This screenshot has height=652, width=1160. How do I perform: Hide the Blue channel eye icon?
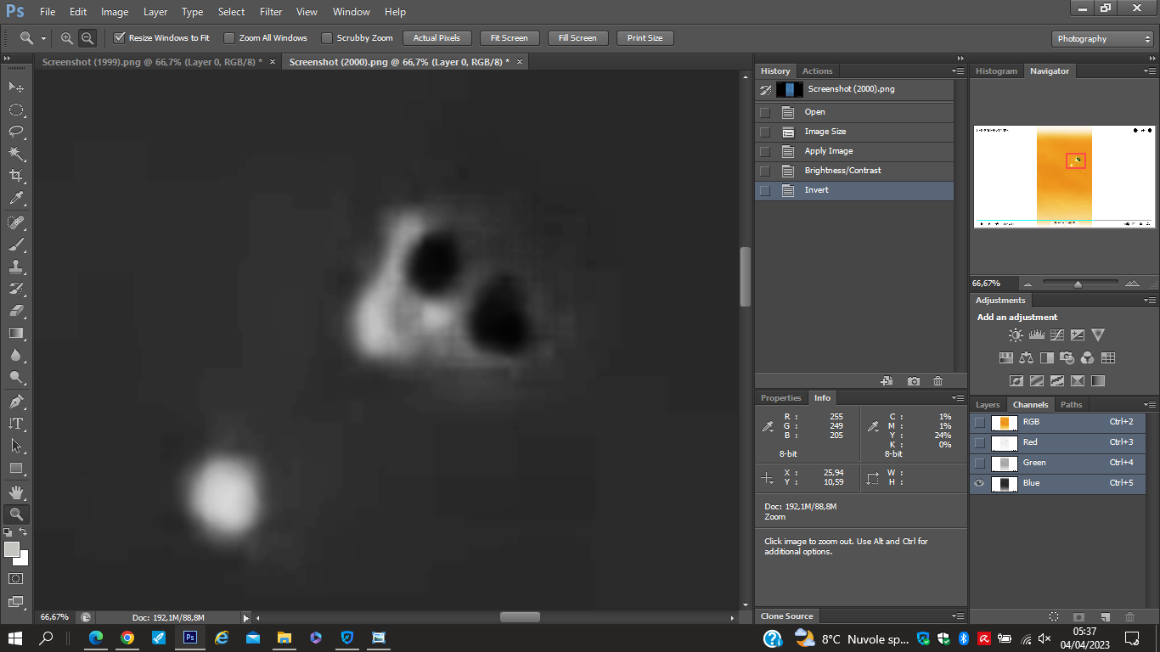[x=980, y=484]
